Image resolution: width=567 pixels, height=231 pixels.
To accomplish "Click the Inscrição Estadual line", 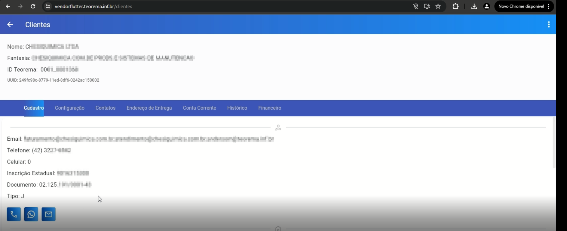I will [x=48, y=173].
